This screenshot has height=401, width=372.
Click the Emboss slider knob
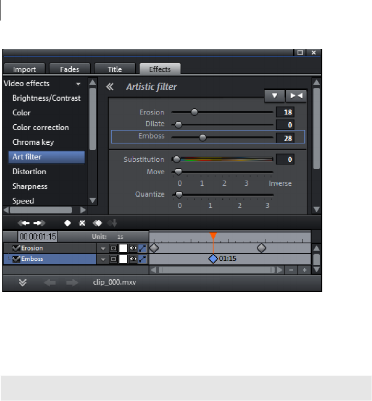pyautogui.click(x=202, y=138)
